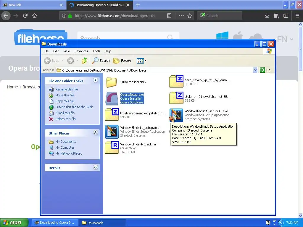Open Firefox library icon
This screenshot has width=303, height=227.
tap(276, 16)
